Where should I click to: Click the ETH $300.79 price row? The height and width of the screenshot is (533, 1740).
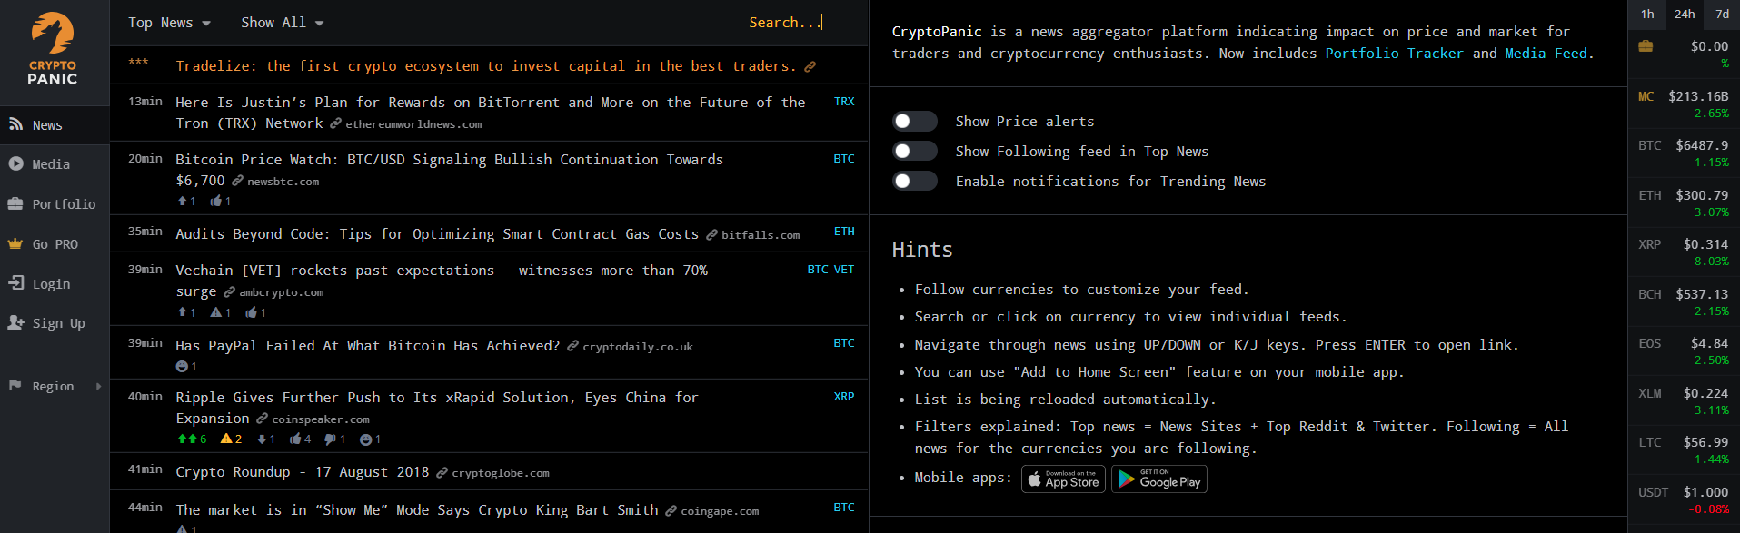coord(1684,203)
